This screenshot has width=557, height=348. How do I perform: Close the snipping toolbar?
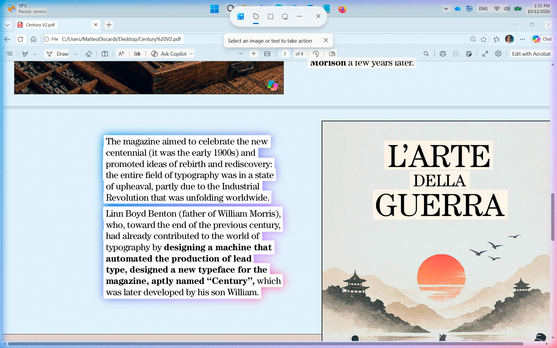pos(318,16)
